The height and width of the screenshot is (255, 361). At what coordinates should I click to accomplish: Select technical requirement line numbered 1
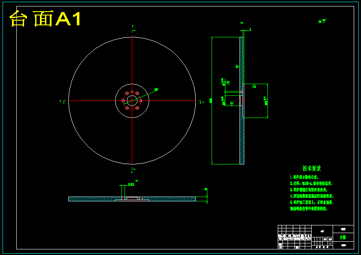[x=304, y=177]
